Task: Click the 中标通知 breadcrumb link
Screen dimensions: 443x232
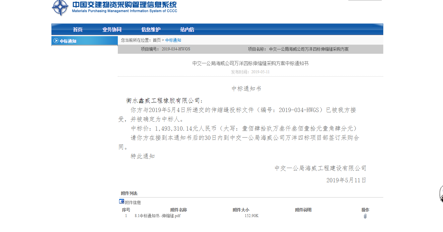Action: pos(173,40)
